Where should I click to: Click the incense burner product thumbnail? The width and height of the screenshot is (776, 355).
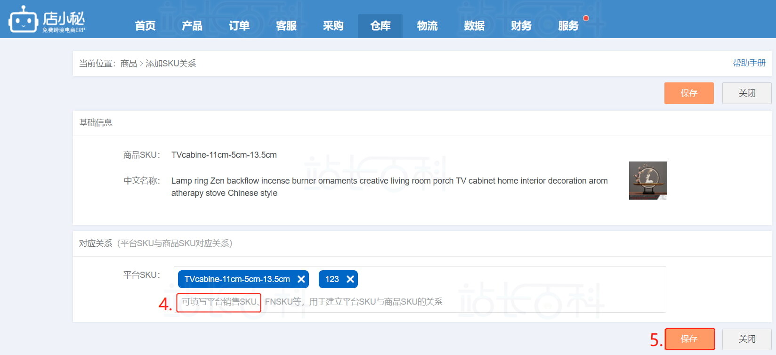click(648, 181)
